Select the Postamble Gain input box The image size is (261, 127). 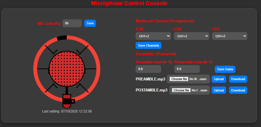[187, 69]
